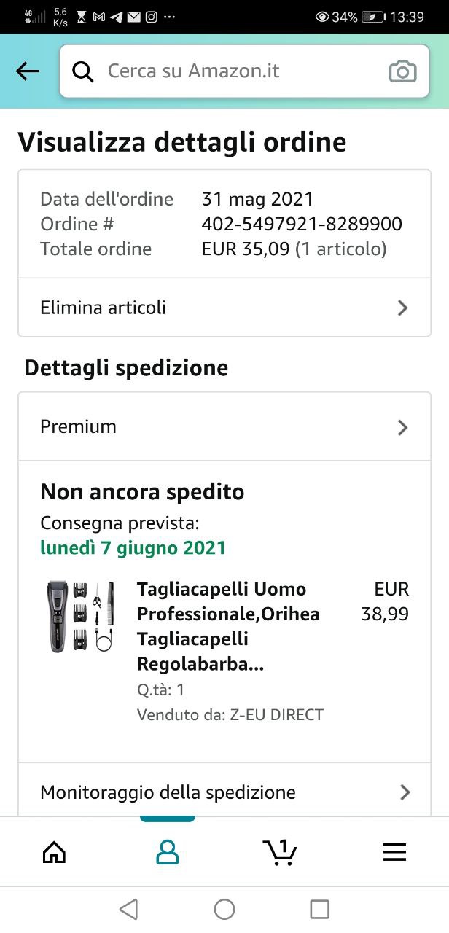Open the account profile tab
Screen dimensions: 449x933
(x=168, y=851)
